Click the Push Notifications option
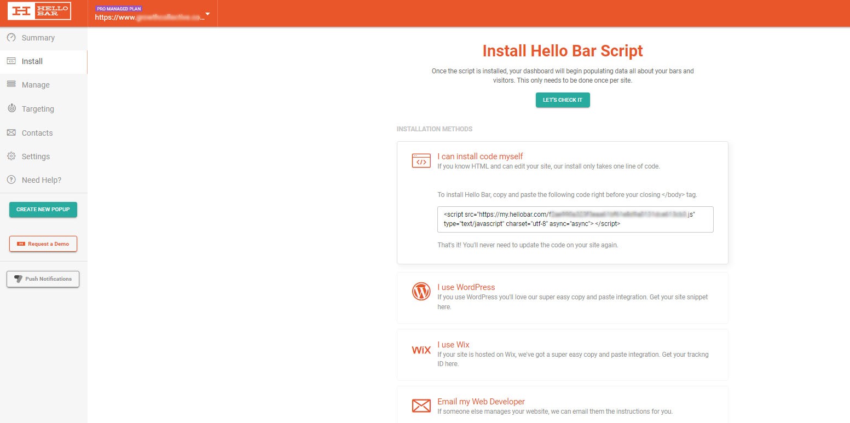The width and height of the screenshot is (850, 423). coord(43,279)
